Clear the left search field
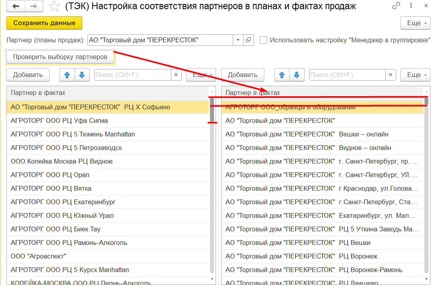 point(176,75)
